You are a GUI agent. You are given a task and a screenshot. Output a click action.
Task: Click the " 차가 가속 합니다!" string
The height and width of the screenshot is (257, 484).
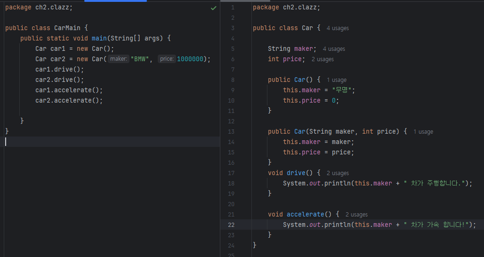[x=436, y=225]
